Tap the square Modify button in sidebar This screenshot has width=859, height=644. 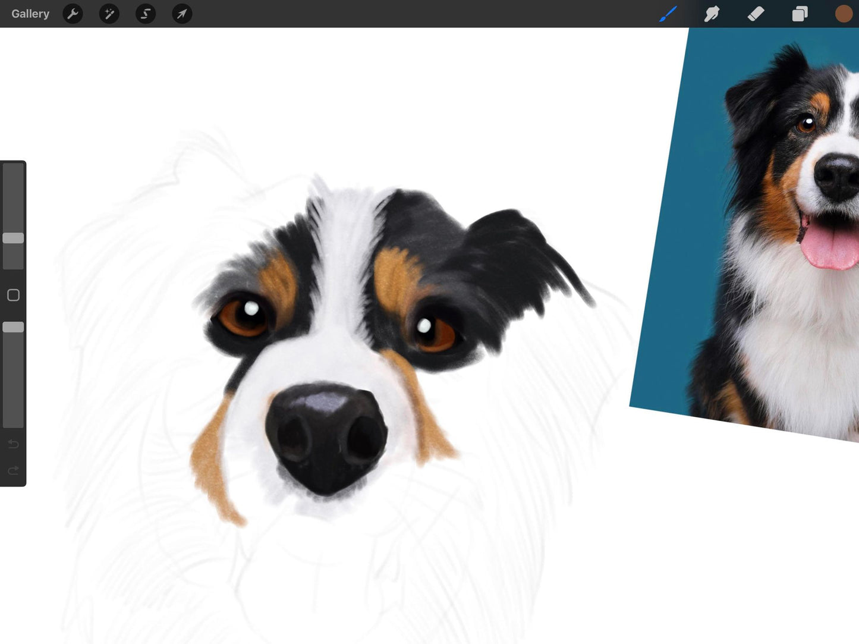click(x=13, y=295)
